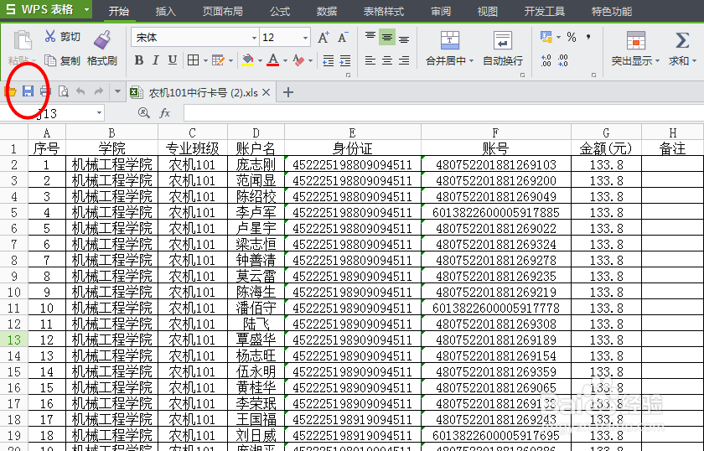Image resolution: width=704 pixels, height=451 pixels.
Task: Click the Paste (粘贴) clipboard icon
Action: click(x=23, y=41)
